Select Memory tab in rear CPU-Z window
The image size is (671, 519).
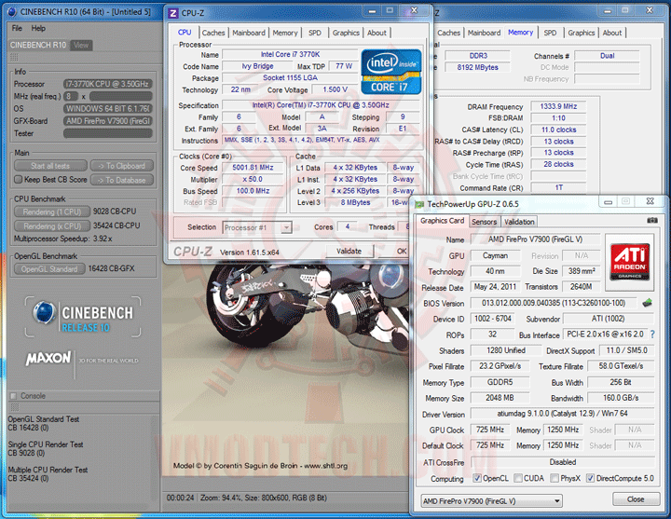coord(520,33)
